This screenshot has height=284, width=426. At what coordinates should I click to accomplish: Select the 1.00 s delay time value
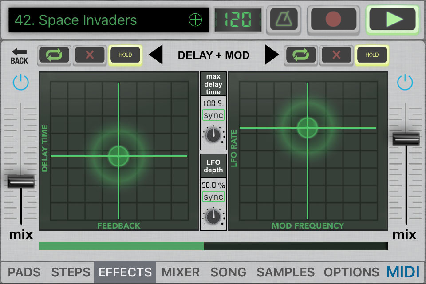[213, 103]
